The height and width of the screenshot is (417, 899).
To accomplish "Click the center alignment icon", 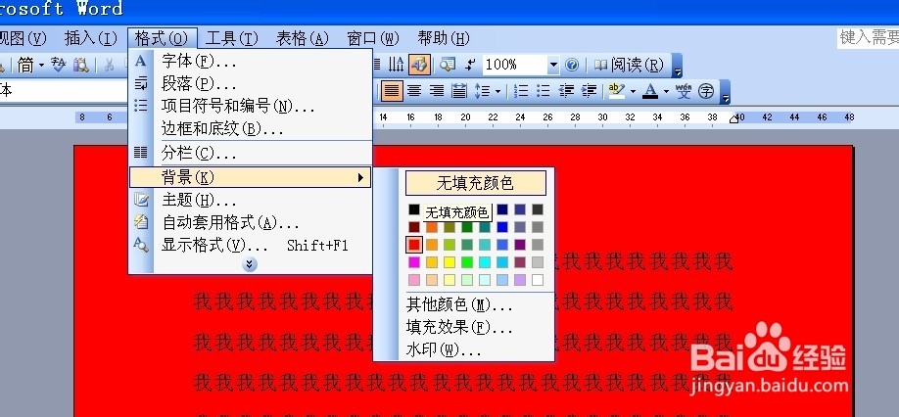I will click(x=414, y=90).
